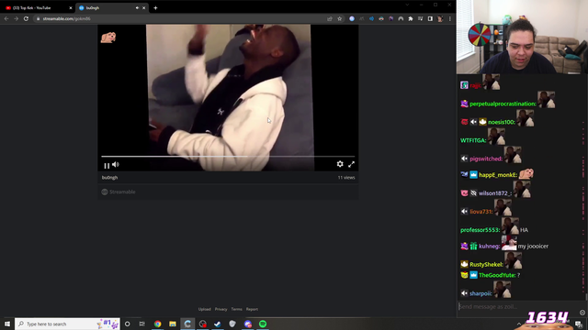The width and height of the screenshot is (588, 330).
Task: View site info via the address-bar lock icon
Action: tap(38, 18)
